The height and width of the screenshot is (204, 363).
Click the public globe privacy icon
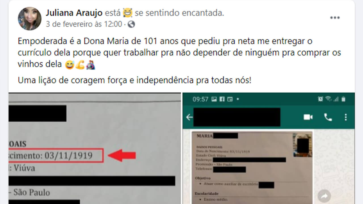click(x=131, y=24)
